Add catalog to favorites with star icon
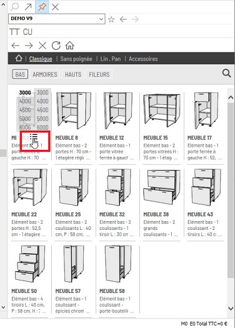This screenshot has width=235, height=328. pos(111,19)
